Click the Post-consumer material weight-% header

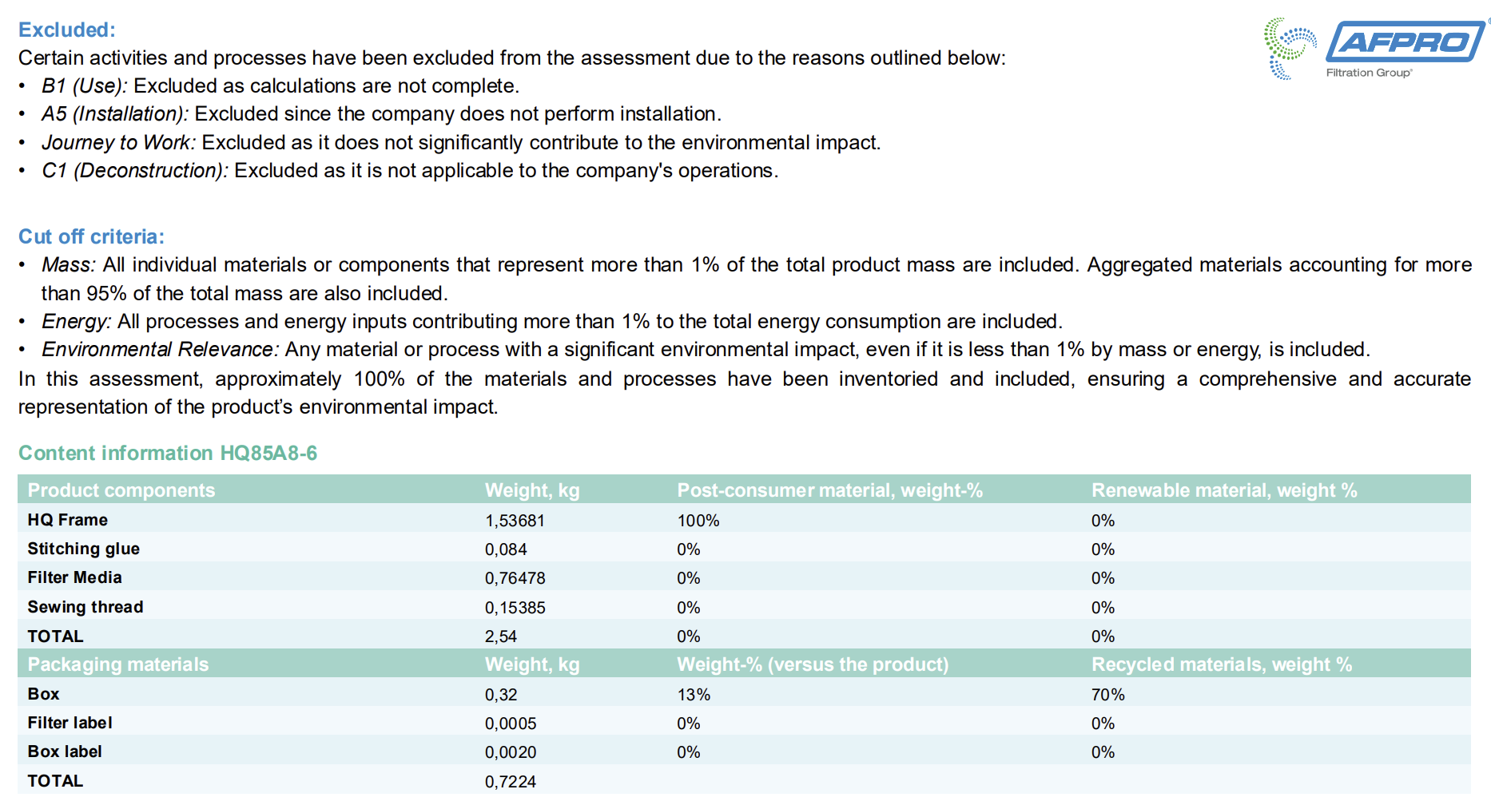click(x=829, y=490)
